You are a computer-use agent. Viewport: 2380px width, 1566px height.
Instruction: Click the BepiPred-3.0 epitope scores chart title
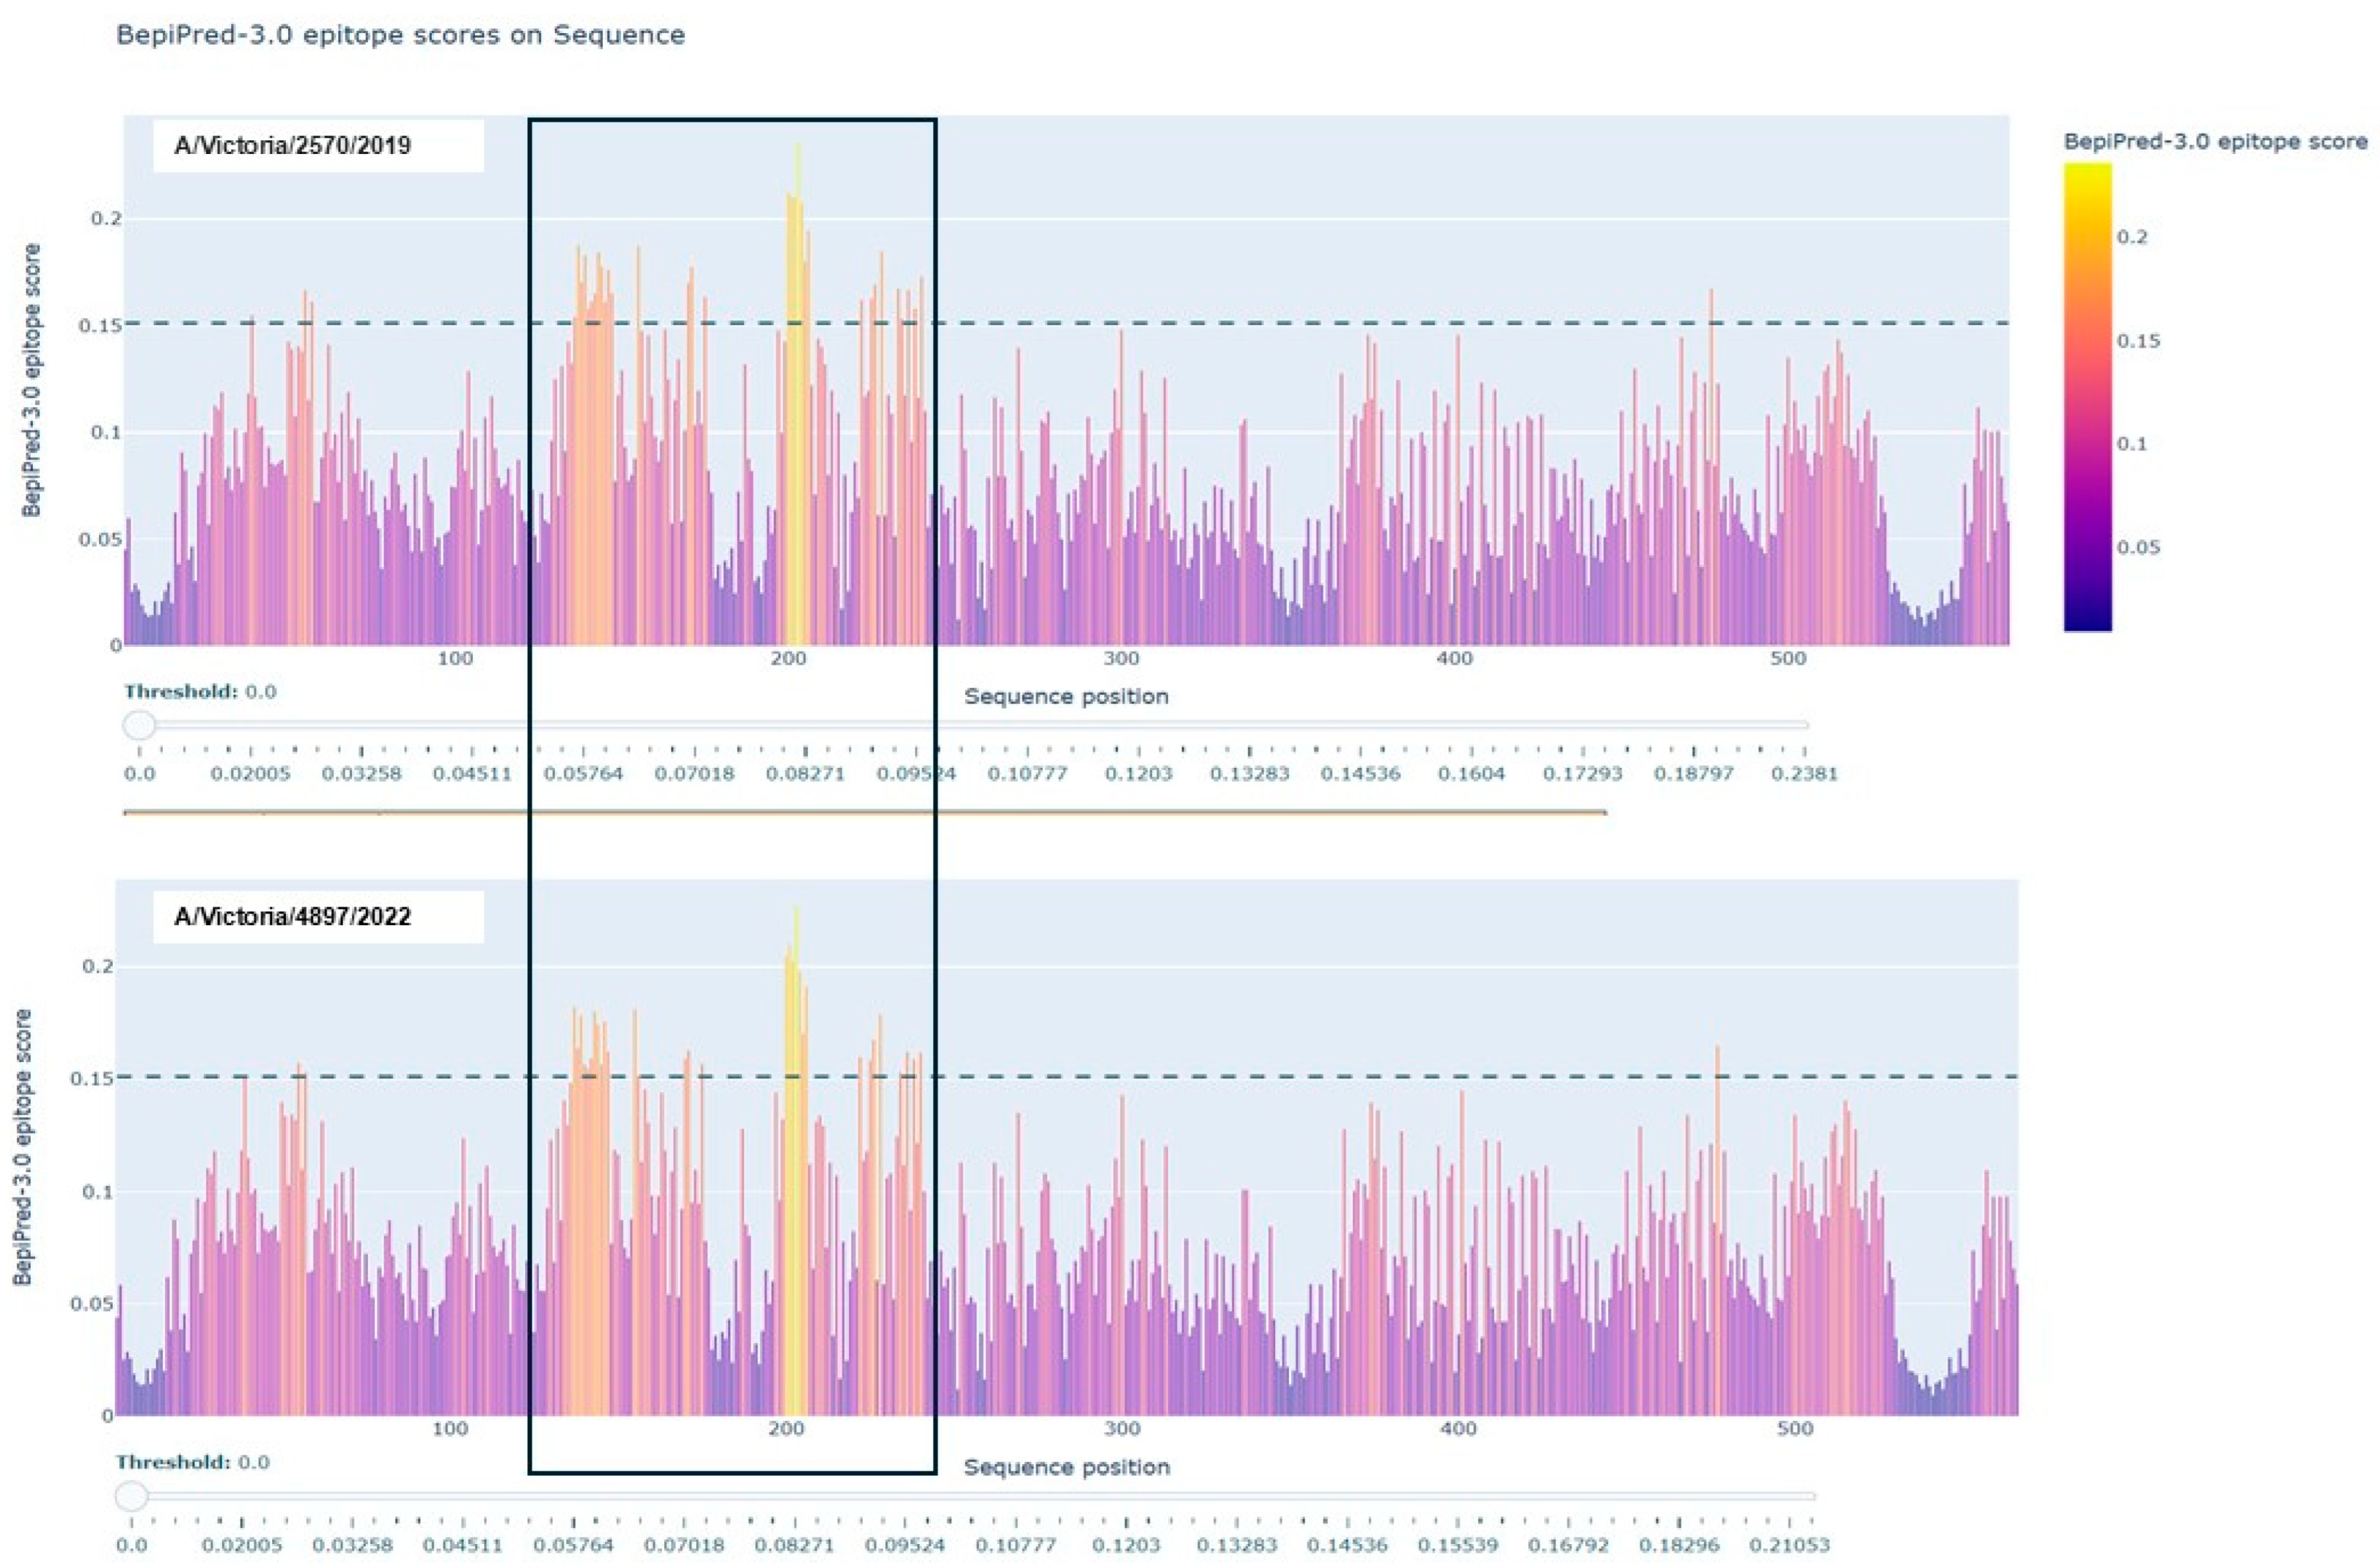pos(400,35)
